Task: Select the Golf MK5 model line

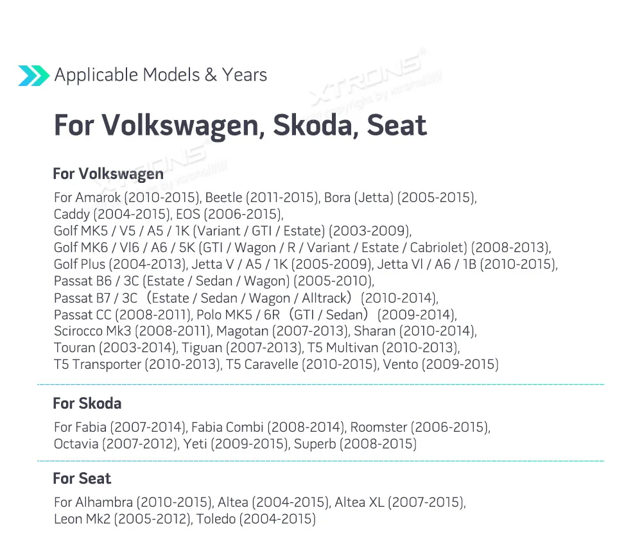Action: tap(232, 231)
